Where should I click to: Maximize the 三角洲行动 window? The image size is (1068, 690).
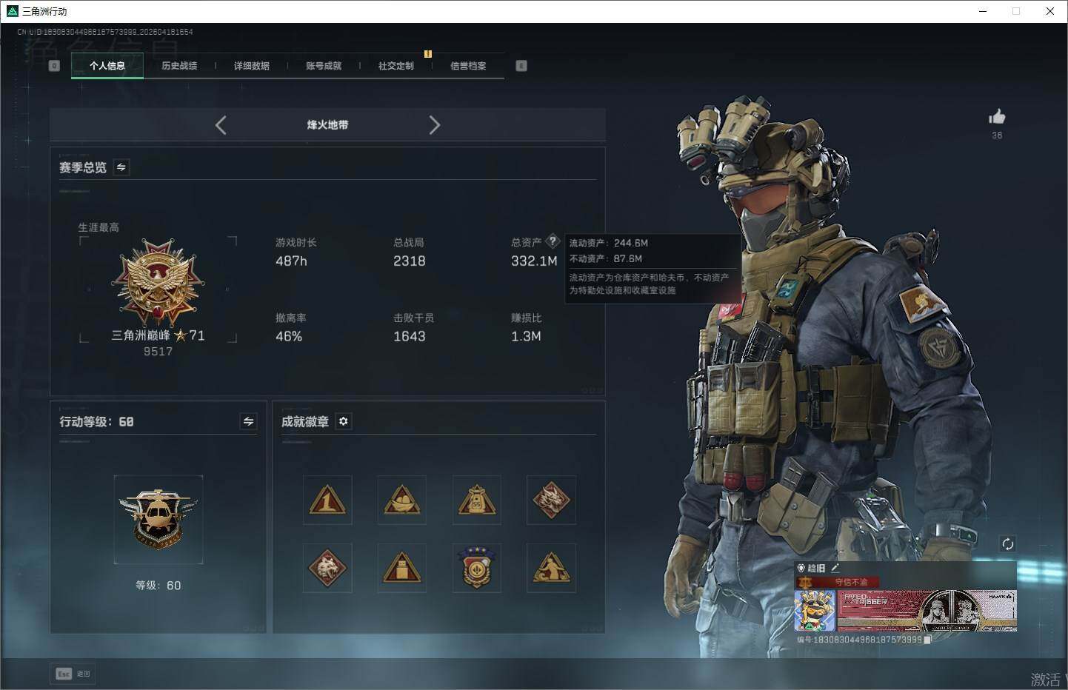pos(1016,11)
